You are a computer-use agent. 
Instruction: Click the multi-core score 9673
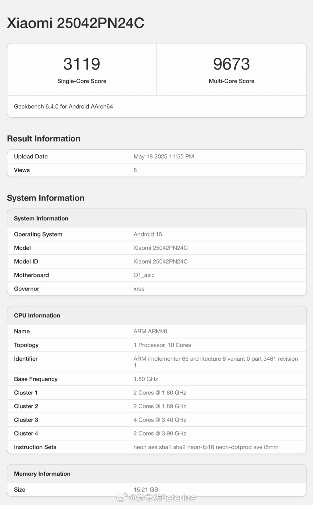coord(231,64)
